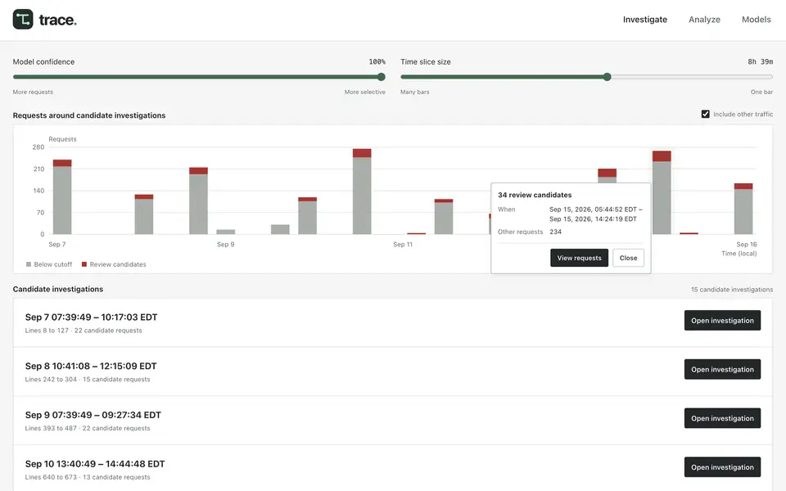Image resolution: width=786 pixels, height=491 pixels.
Task: Open investigation for Sep 7 07:39:49
Action: [722, 320]
